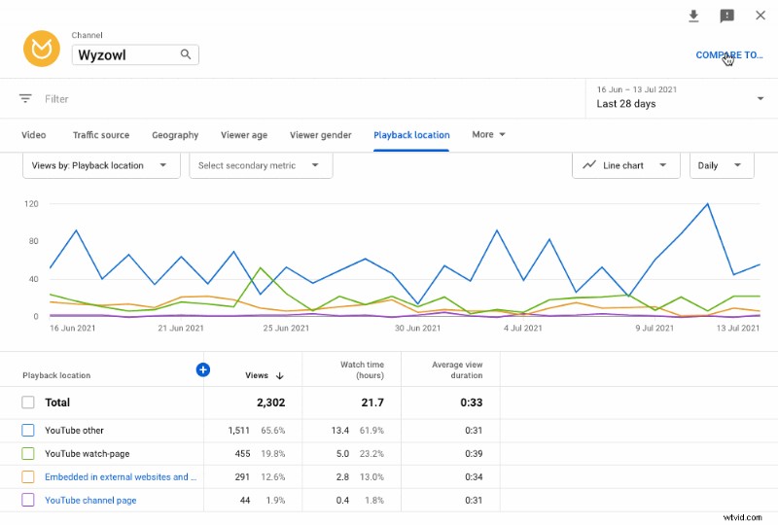Click the 9 Jul 2021 axis label
Screen dimensions: 778x525
point(654,328)
